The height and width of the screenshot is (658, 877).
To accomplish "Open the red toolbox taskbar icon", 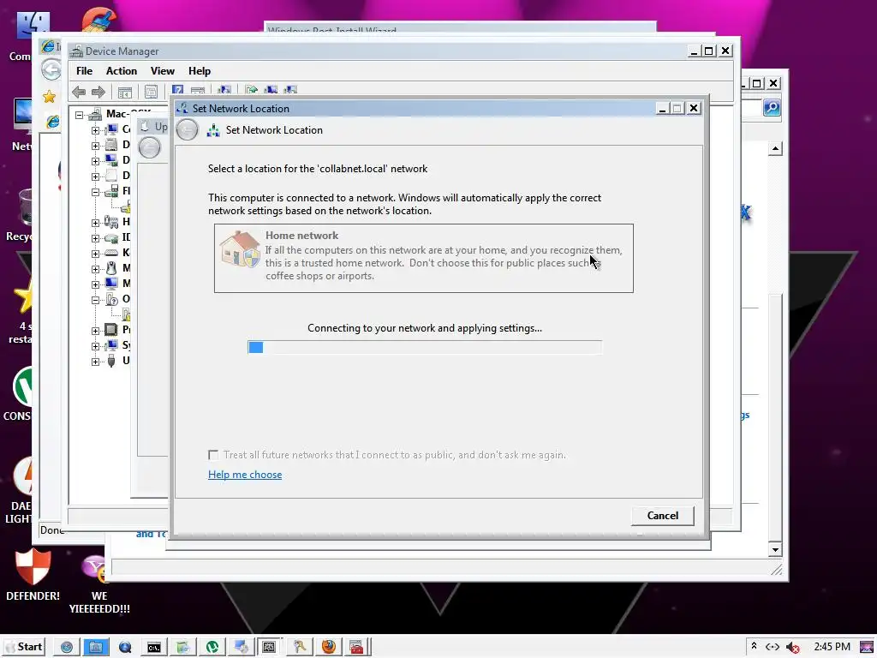I will click(356, 647).
